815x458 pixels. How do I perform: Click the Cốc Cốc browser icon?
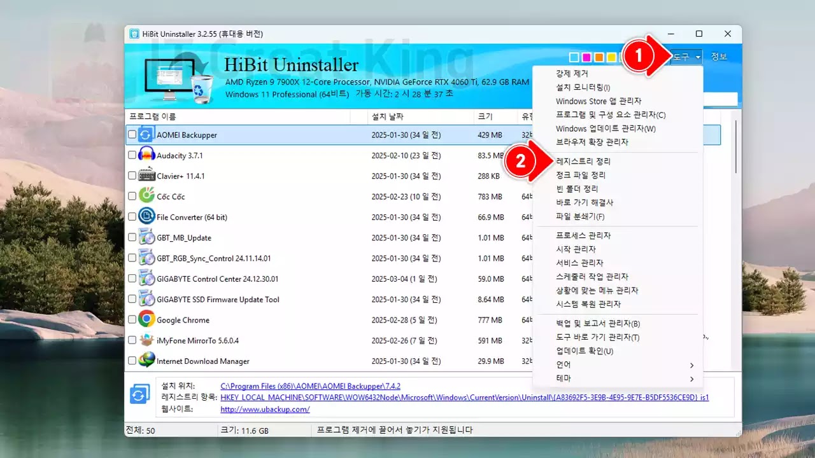(146, 197)
